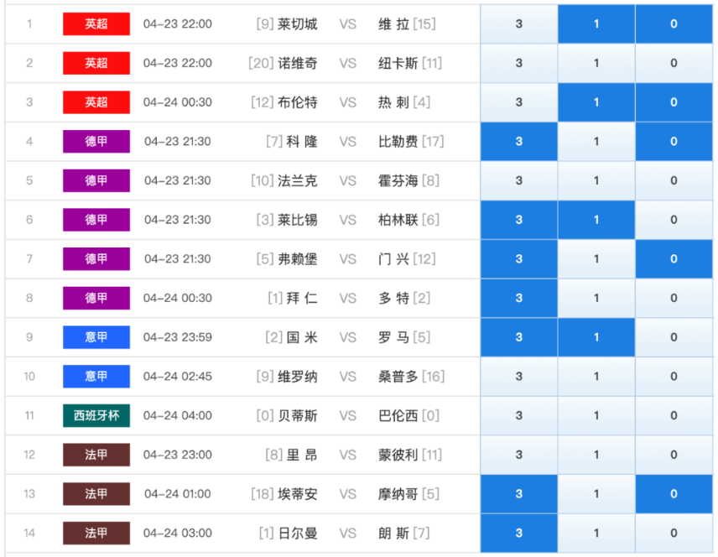The height and width of the screenshot is (557, 718).
Task: Select the 0 option for 贝蒂斯 vs 巴伦西
Action: click(x=674, y=415)
